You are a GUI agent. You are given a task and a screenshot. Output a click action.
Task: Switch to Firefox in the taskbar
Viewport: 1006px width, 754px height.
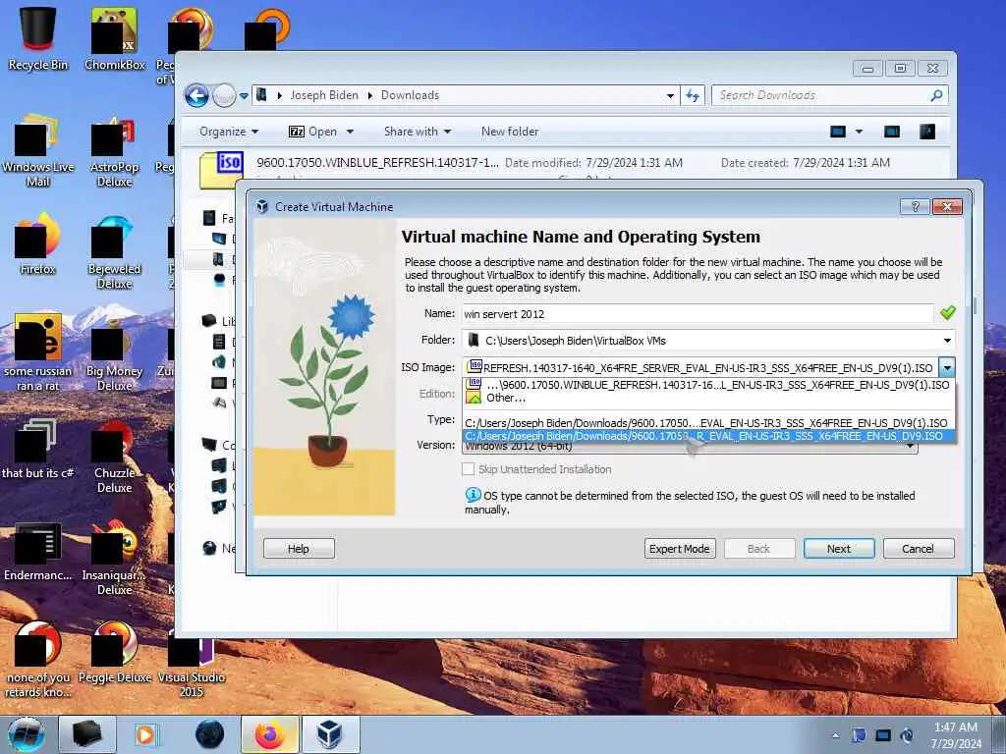[x=269, y=734]
